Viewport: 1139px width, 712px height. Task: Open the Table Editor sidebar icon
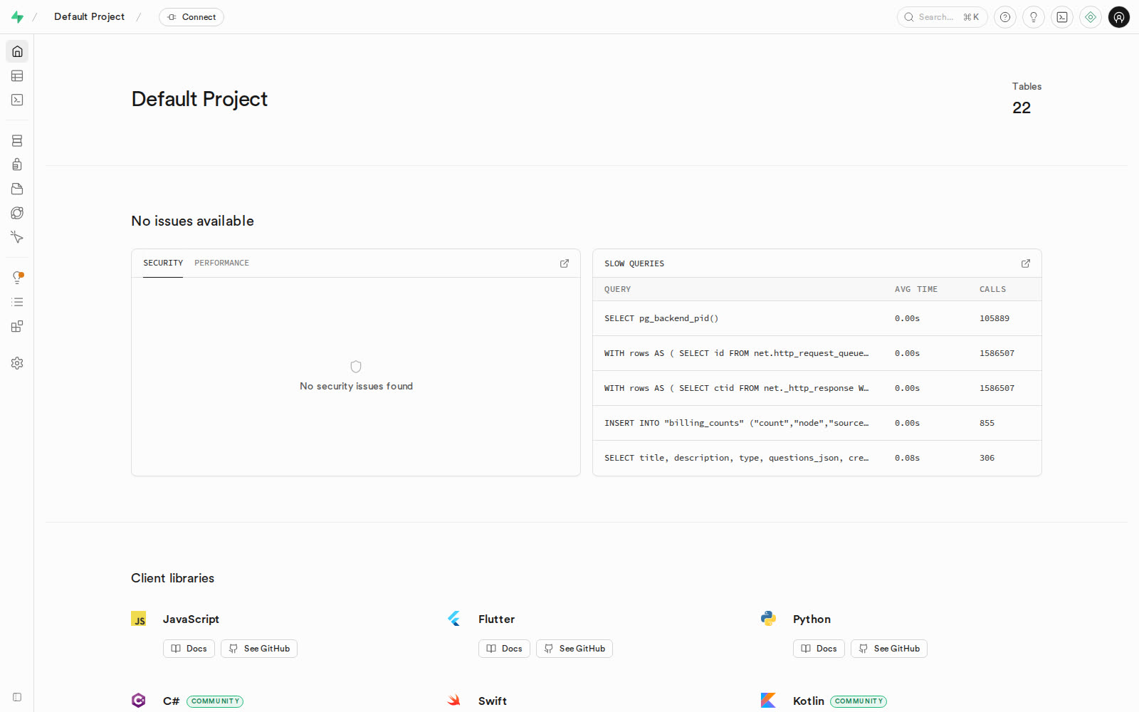(x=17, y=75)
